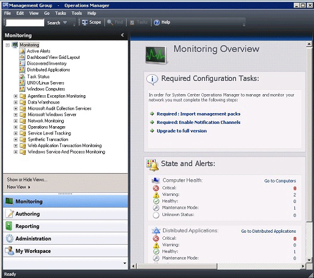This screenshot has height=278, width=314.
Task: Open the Search dropdown arrow
Action: [x=65, y=23]
